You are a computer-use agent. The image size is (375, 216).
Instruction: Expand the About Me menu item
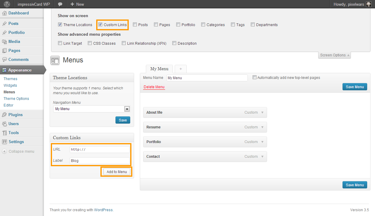point(262,112)
